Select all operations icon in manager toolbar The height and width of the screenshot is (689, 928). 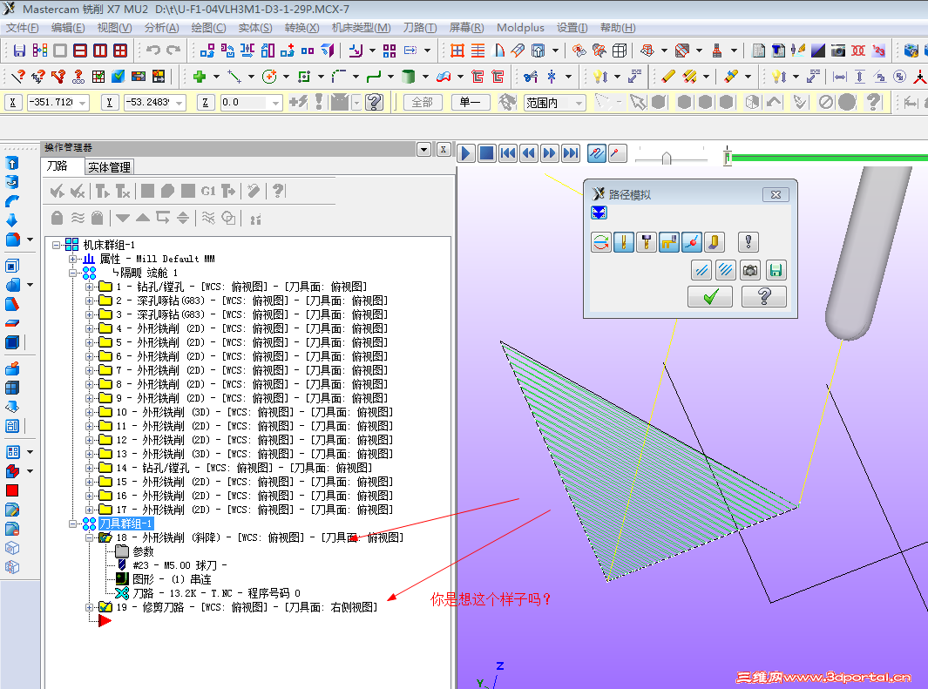pyautogui.click(x=58, y=191)
